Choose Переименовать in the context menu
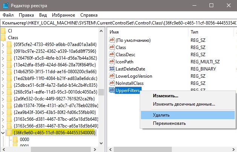 [169, 123]
